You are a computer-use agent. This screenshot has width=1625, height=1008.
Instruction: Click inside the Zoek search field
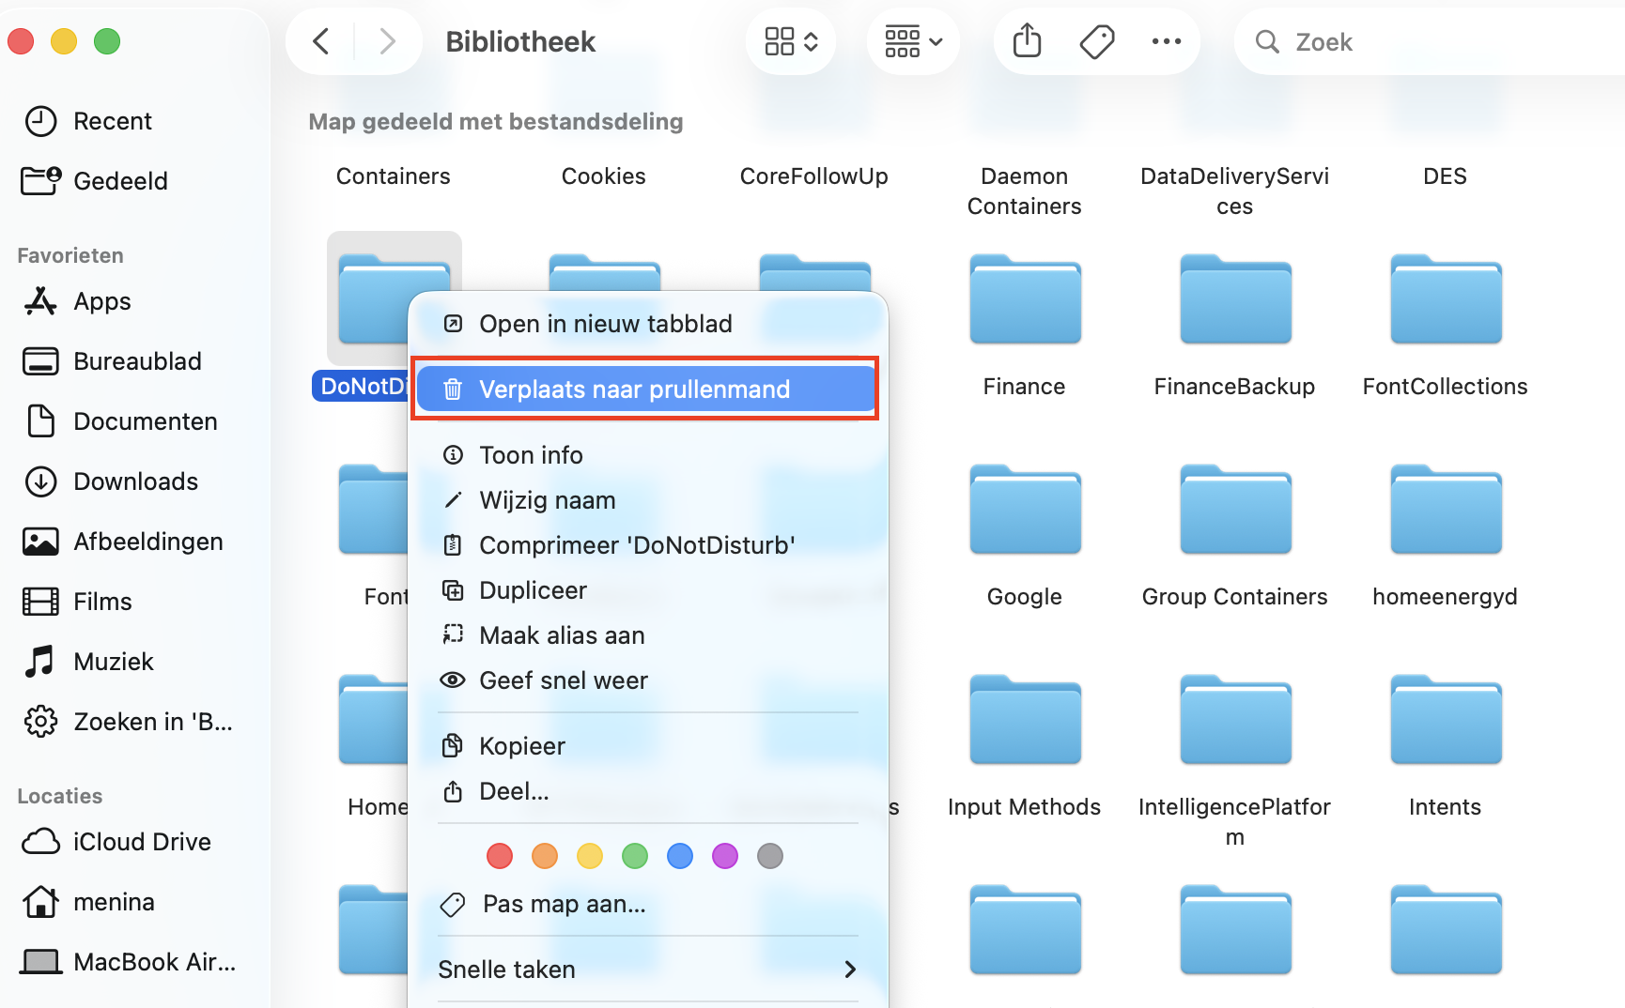point(1362,41)
